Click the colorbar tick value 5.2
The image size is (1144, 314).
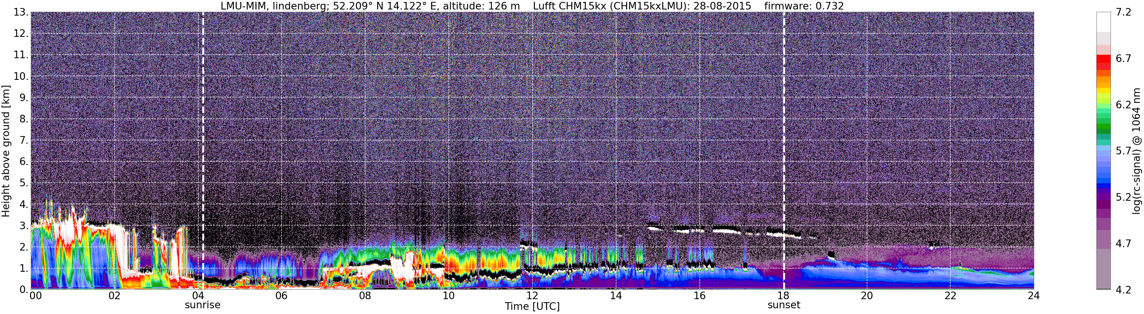point(1123,197)
